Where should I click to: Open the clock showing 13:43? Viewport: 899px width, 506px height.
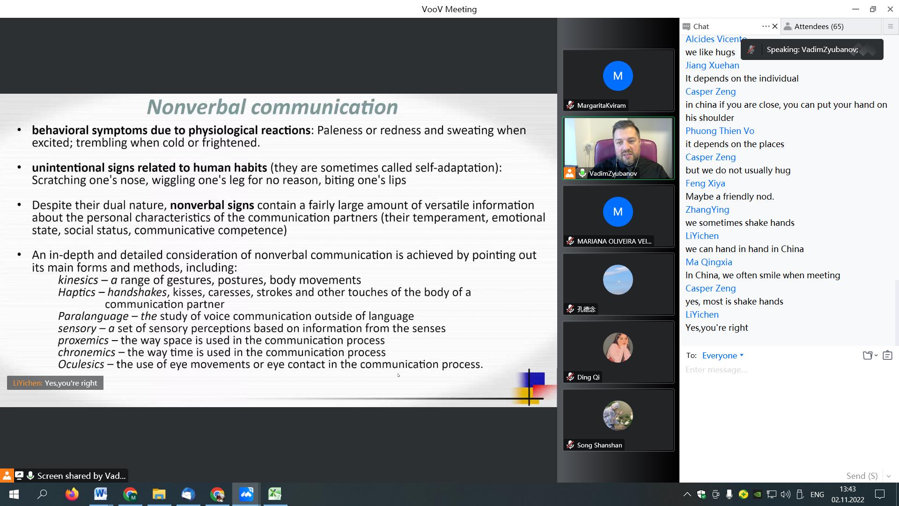848,494
